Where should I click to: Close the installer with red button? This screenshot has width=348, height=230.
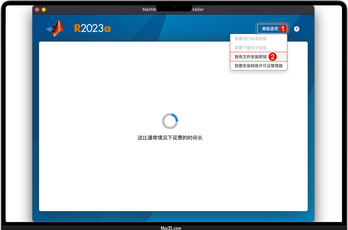pos(37,10)
